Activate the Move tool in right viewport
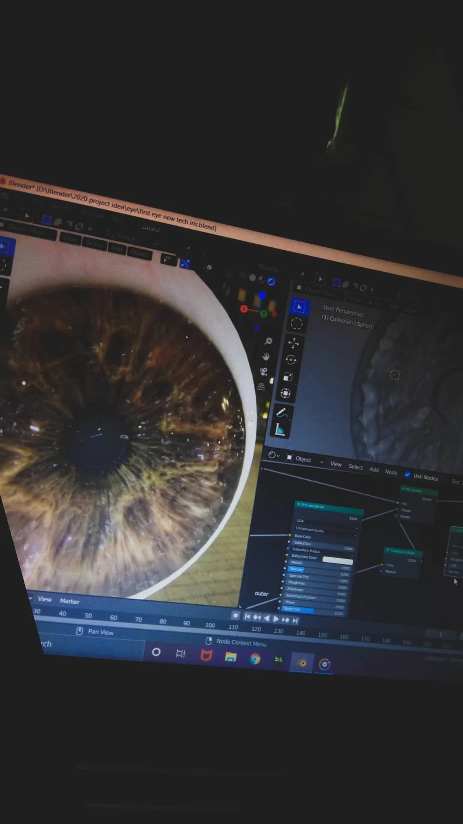 (x=293, y=343)
